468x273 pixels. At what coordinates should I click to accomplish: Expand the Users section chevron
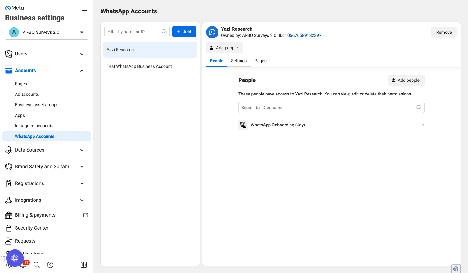[82, 54]
